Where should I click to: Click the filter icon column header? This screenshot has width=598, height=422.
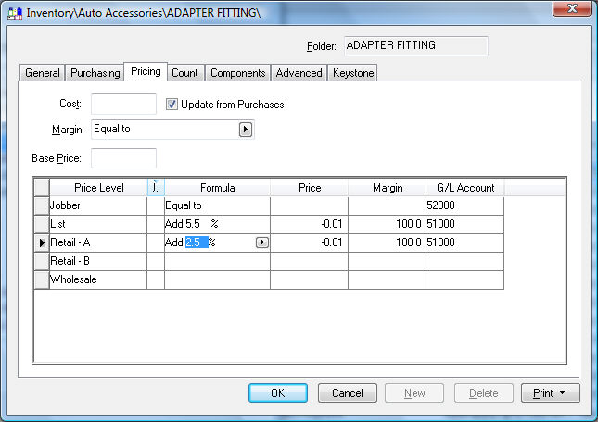(155, 187)
